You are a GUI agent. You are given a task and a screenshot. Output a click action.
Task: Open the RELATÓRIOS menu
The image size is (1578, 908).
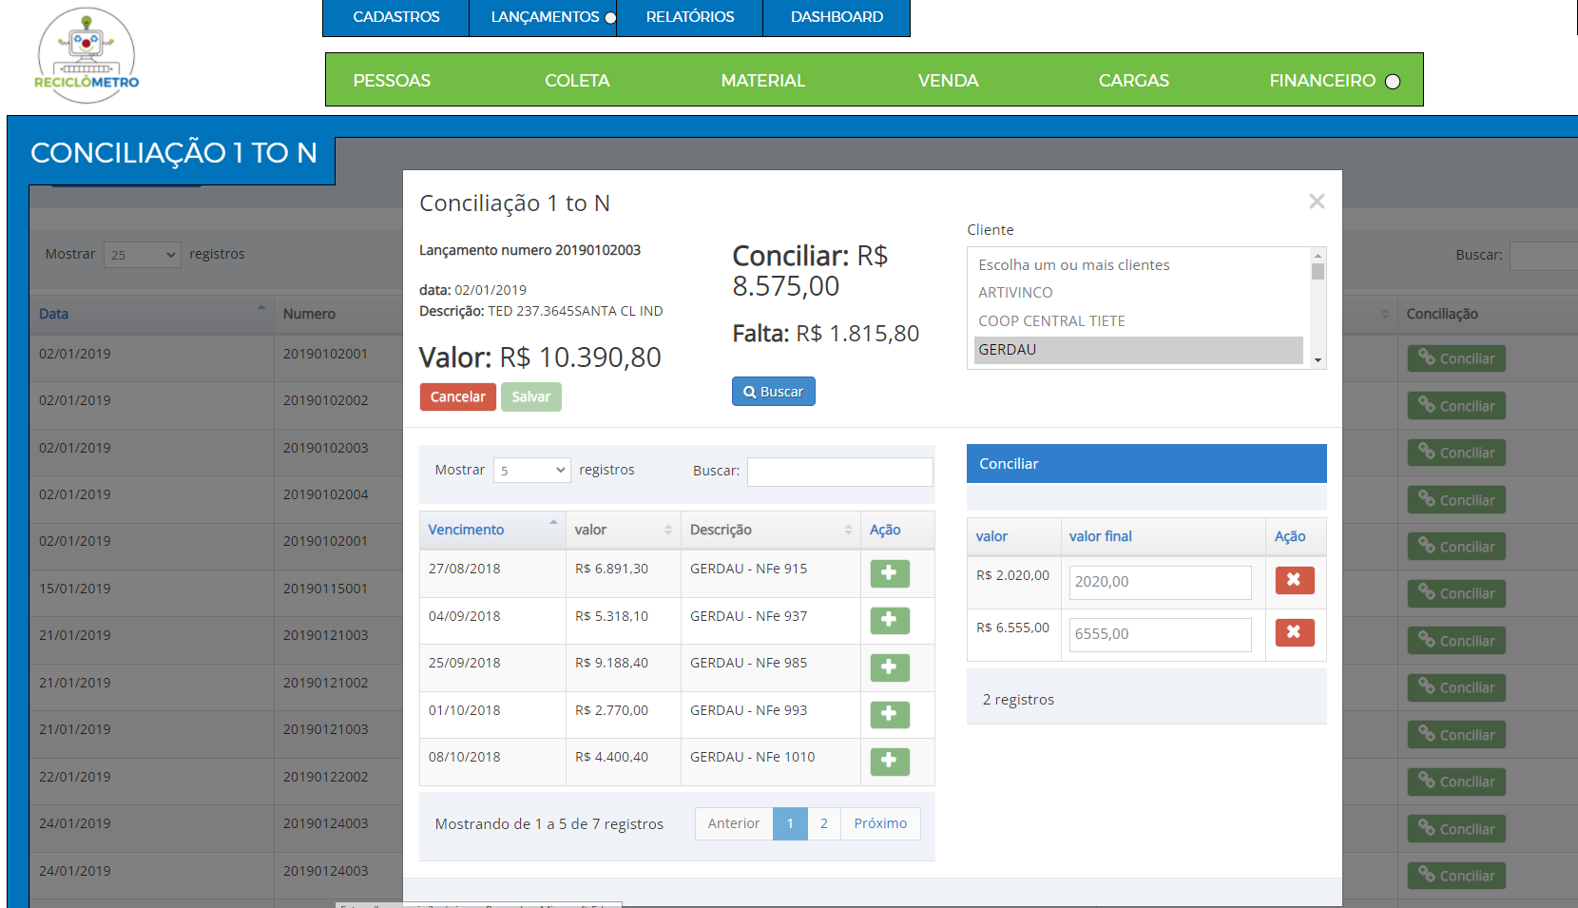pos(689,17)
